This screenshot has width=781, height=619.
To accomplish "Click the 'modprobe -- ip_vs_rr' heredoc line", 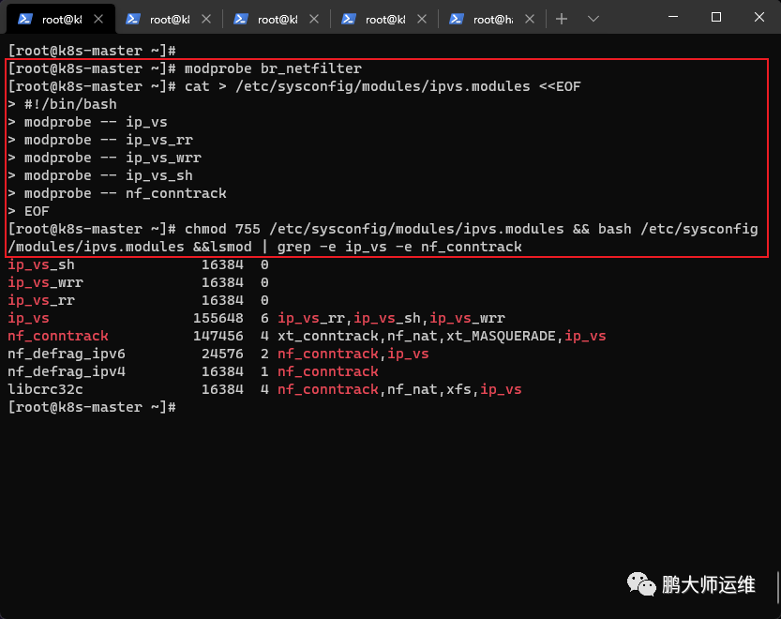I will (x=100, y=140).
